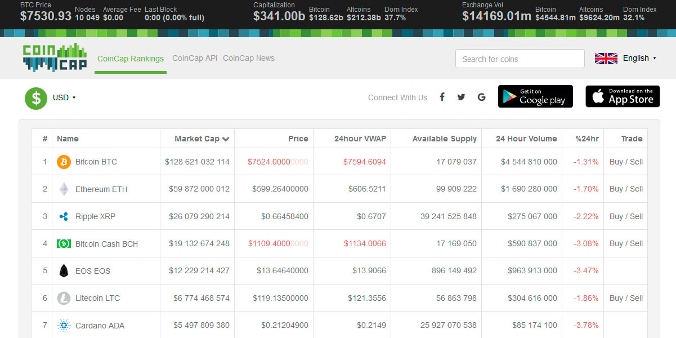Open the English language dropdown
Viewport: 676px width, 338px height.
[639, 58]
